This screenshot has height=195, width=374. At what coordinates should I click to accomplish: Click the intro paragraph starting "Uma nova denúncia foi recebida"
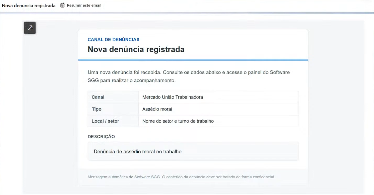[189, 76]
